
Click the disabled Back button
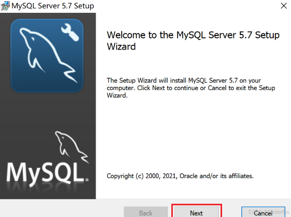tap(146, 212)
